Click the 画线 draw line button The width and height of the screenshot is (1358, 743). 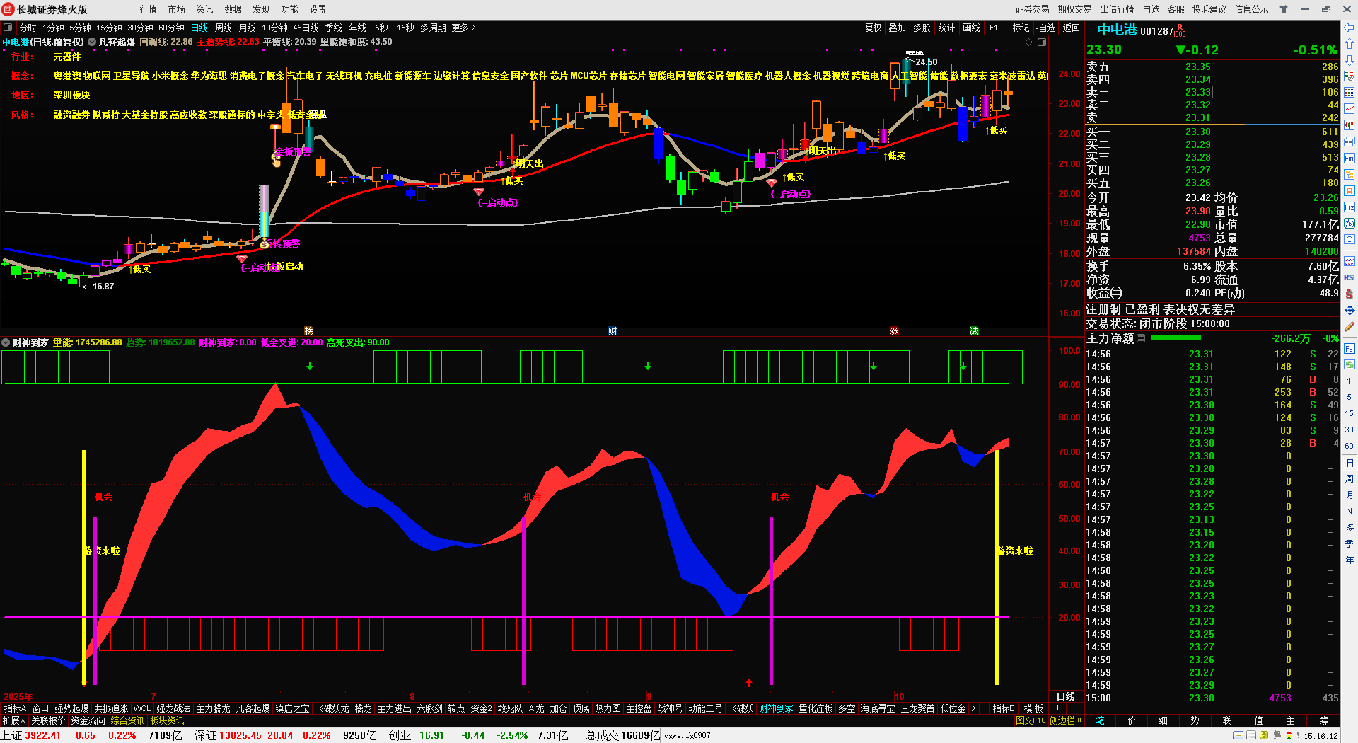click(972, 28)
